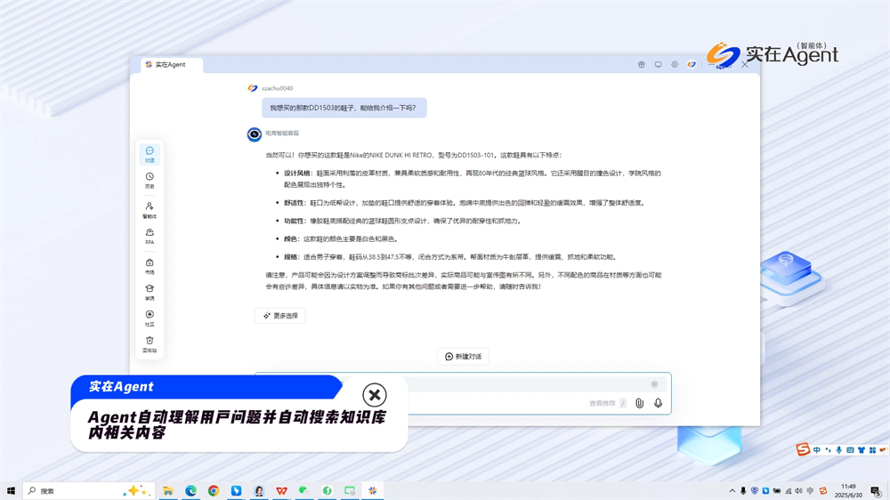Click the microphone voice input icon
This screenshot has height=500, width=890.
click(658, 404)
